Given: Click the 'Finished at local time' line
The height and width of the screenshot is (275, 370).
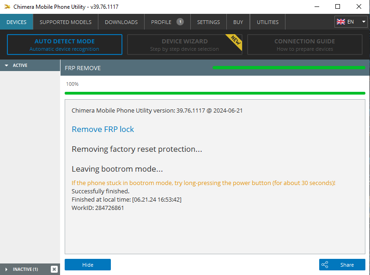Looking at the screenshot, I should tap(127, 200).
